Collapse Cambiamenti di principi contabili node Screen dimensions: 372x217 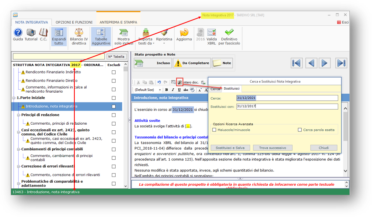(19, 149)
